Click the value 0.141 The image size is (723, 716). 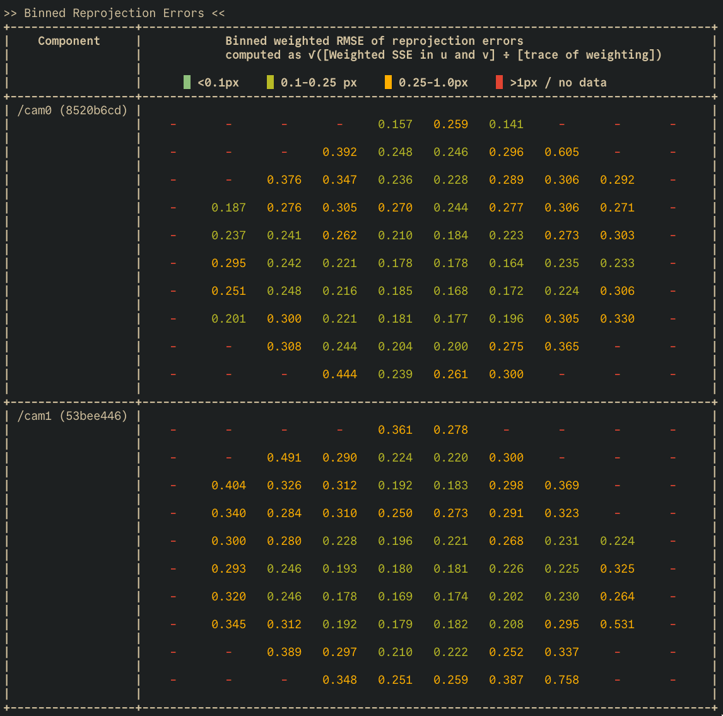pos(506,124)
